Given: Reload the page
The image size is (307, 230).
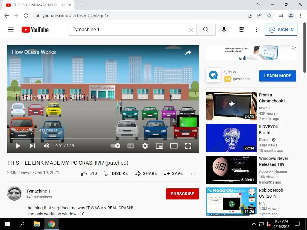Looking at the screenshot, I should [x=26, y=16].
